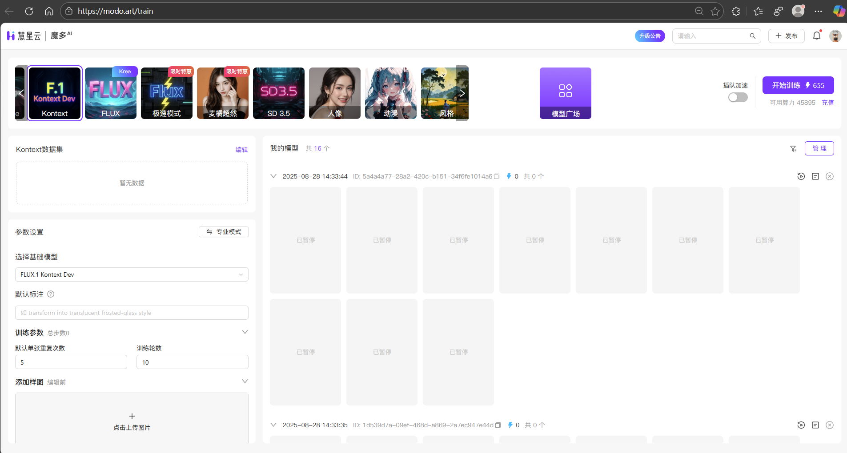
Task: Select the 极速模式 model type
Action: 167,93
